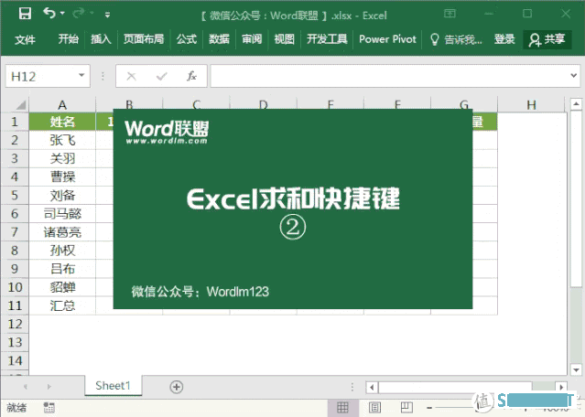Switch to Page Layout view icon
The height and width of the screenshot is (417, 585).
tap(375, 407)
